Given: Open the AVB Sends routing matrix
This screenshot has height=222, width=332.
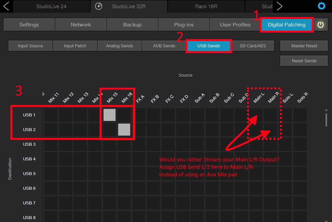Looking at the screenshot, I should coord(164,46).
